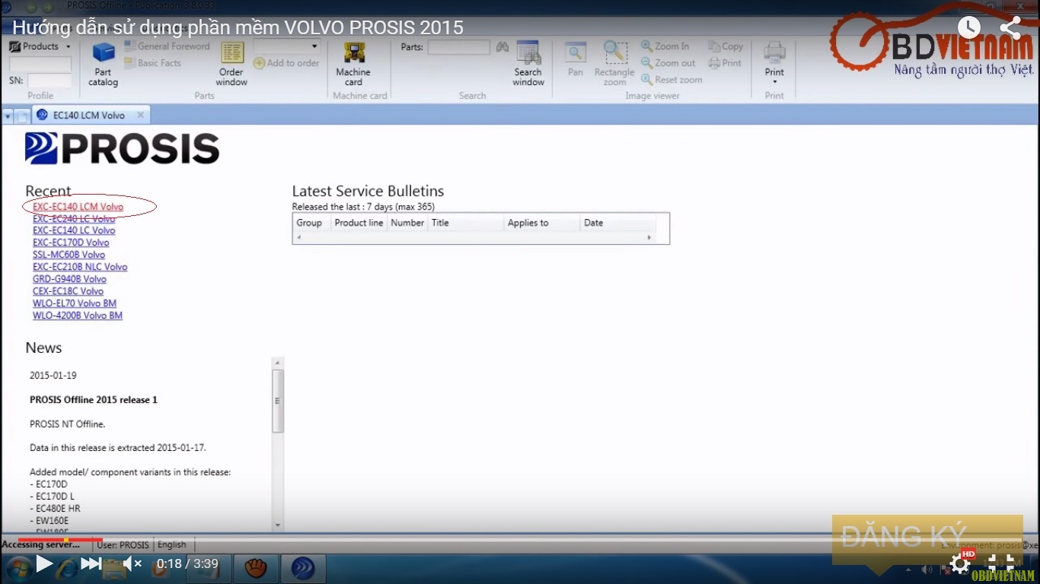Open EXC-EC210B NLC Volvo recent link
1040x584 pixels.
click(x=80, y=267)
